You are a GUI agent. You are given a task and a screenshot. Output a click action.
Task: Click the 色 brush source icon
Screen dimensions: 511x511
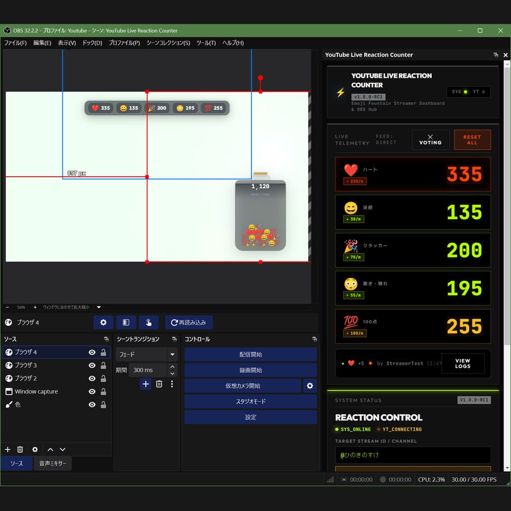[9, 404]
